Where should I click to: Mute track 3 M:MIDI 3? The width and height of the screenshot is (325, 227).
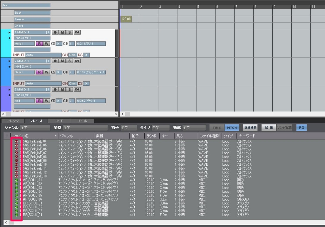pyautogui.click(x=62, y=90)
